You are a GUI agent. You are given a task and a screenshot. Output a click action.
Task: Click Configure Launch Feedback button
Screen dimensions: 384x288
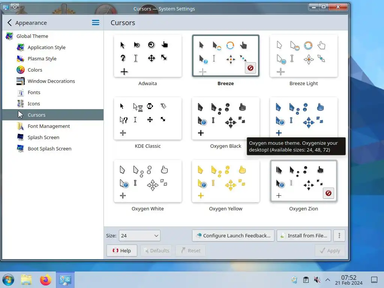coord(233,235)
